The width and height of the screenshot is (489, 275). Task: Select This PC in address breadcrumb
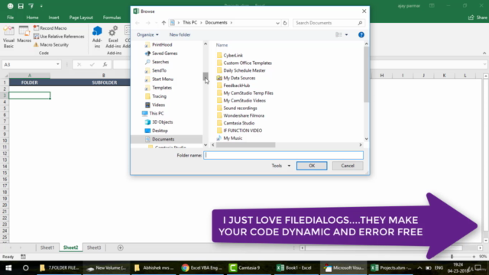[189, 23]
